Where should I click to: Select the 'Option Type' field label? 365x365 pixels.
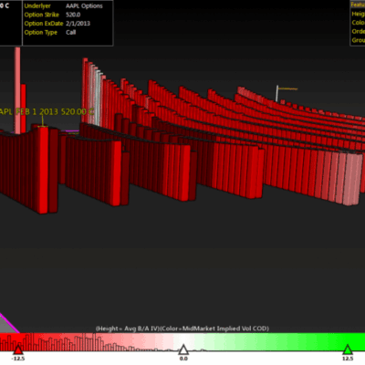pos(41,32)
